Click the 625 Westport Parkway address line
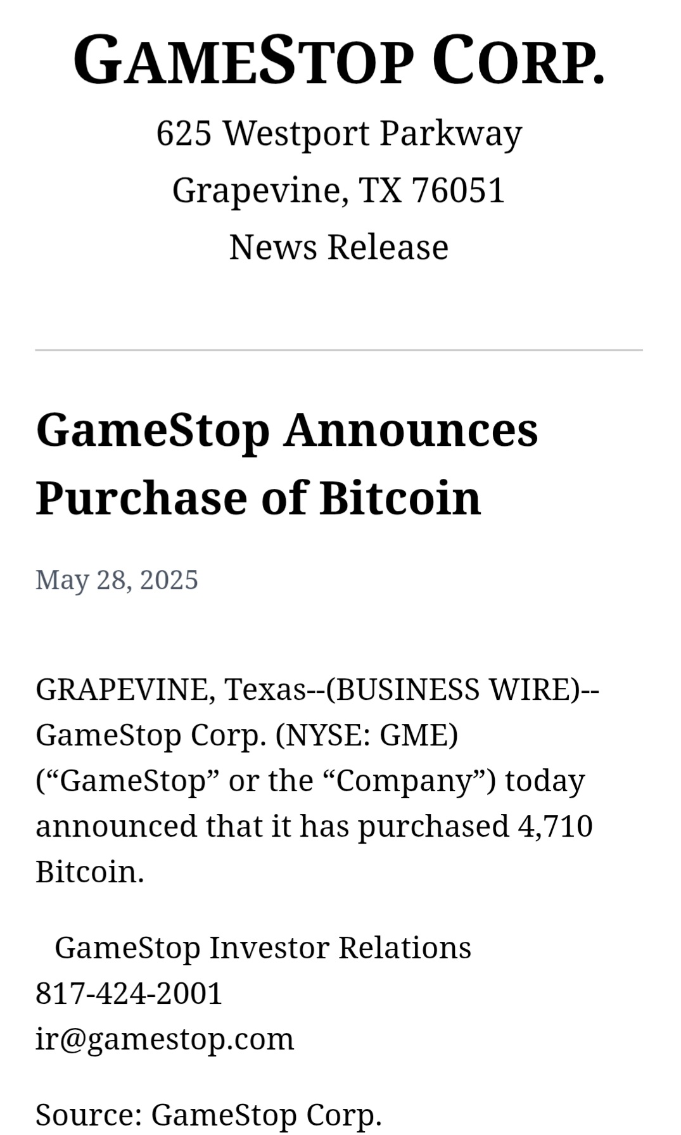The image size is (681, 1135). click(339, 134)
